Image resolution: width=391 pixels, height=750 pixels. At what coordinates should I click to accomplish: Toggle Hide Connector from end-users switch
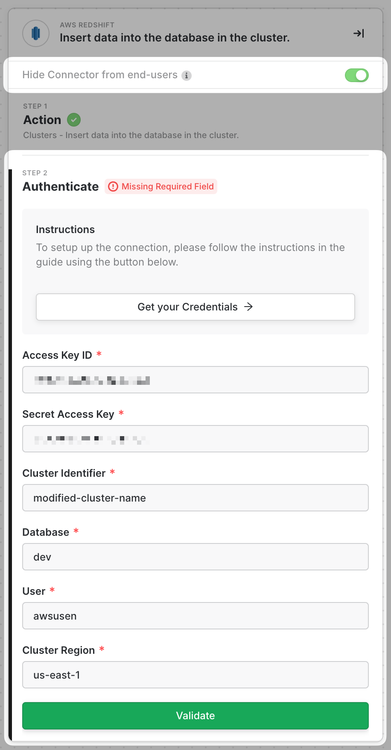pos(356,75)
